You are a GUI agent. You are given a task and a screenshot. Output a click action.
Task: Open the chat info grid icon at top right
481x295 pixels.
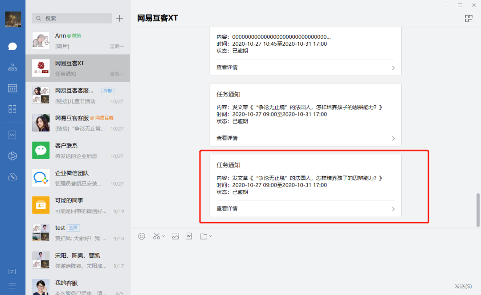point(469,18)
